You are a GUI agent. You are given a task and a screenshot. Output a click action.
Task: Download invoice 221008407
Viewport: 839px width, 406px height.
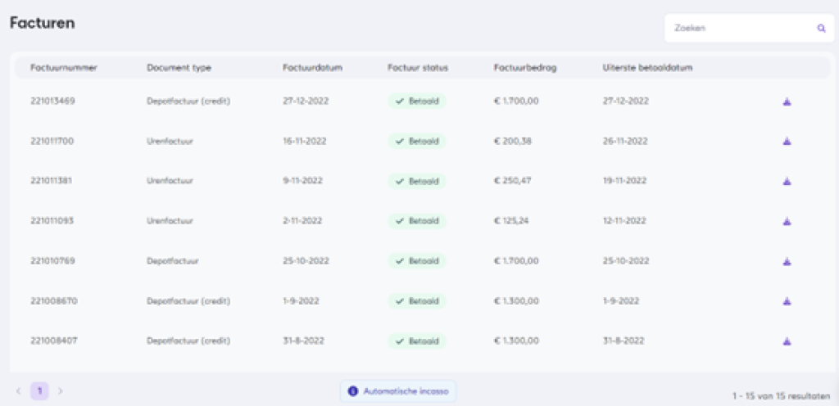[787, 341]
